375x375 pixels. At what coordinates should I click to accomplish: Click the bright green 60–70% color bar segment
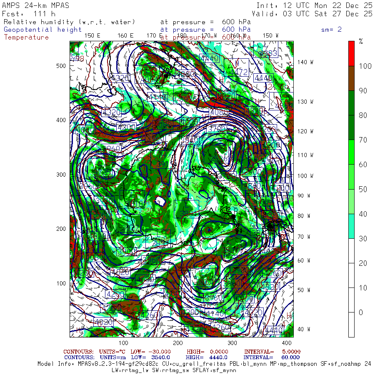351,152
